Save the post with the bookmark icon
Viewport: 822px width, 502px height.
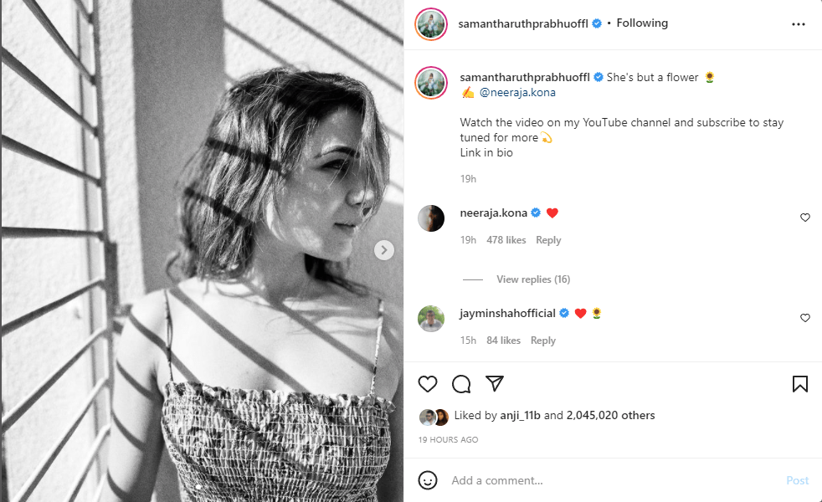click(x=799, y=384)
